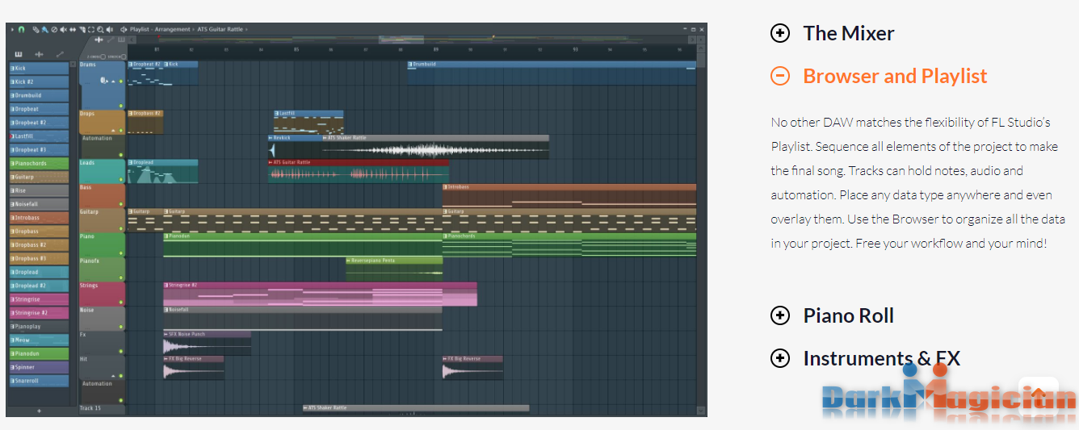Click Playlist breadcrumb in title bar
The height and width of the screenshot is (430, 1079).
[139, 29]
